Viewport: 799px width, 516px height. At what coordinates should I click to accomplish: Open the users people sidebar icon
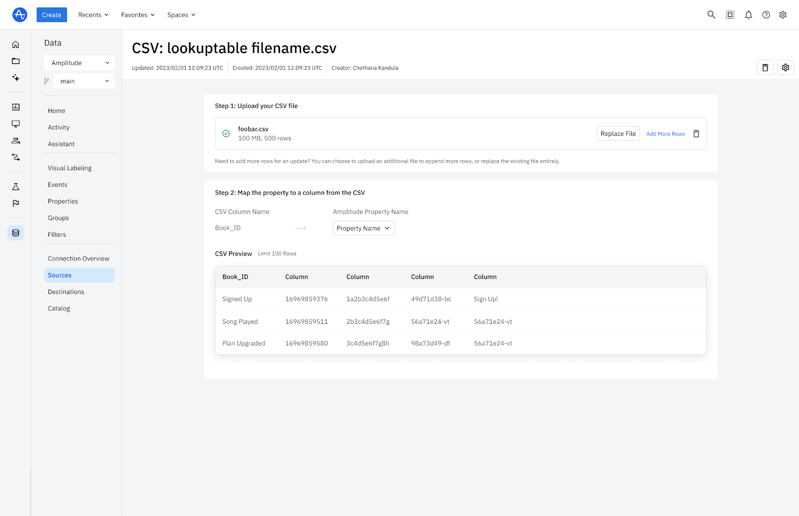15,140
